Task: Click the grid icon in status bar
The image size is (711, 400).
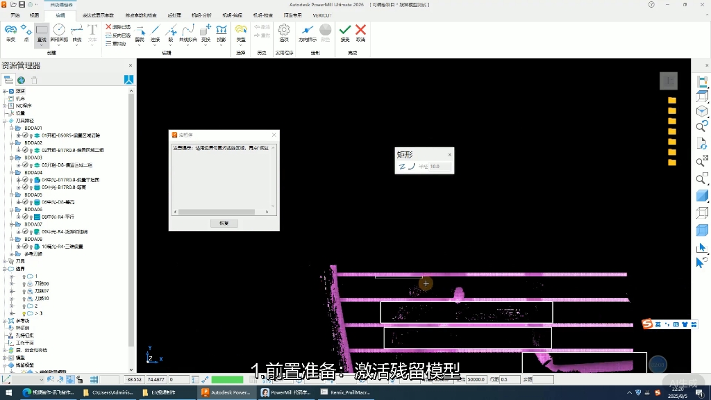Action: [x=94, y=380]
